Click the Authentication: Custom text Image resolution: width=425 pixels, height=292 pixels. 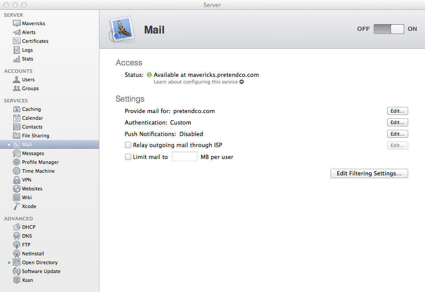(x=158, y=122)
